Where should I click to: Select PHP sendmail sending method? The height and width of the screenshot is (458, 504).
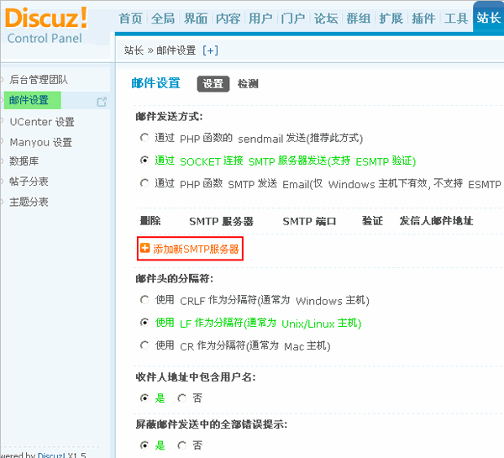point(144,138)
